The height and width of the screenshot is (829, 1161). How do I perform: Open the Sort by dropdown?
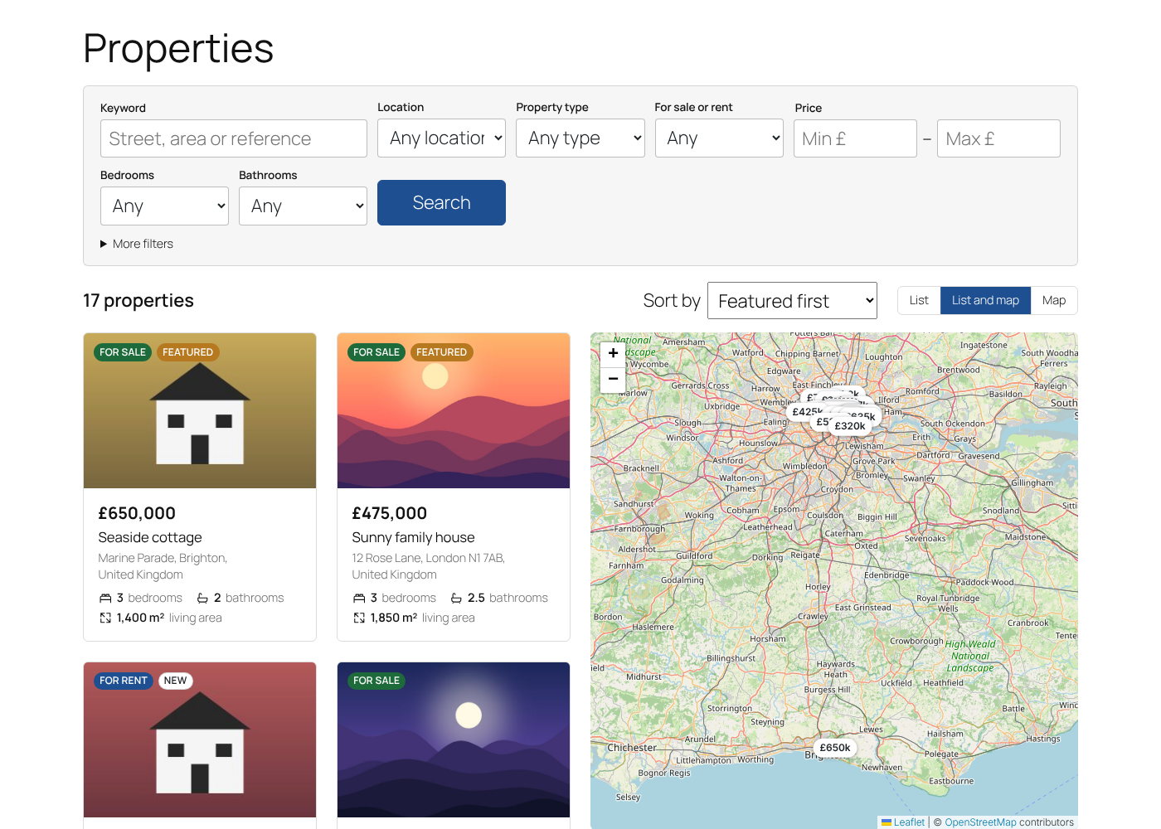pos(792,301)
